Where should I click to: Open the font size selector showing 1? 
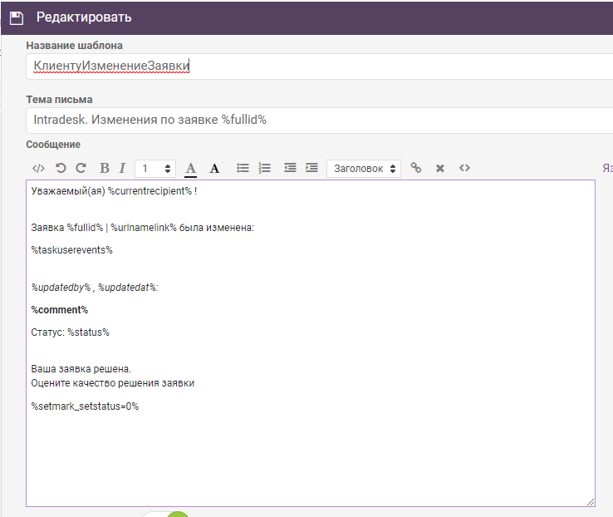point(155,169)
